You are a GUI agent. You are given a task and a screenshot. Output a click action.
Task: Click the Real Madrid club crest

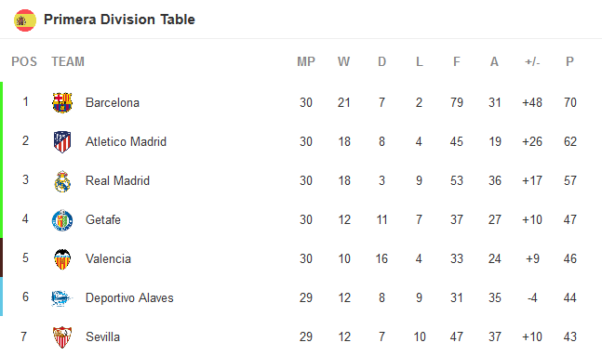pos(62,180)
